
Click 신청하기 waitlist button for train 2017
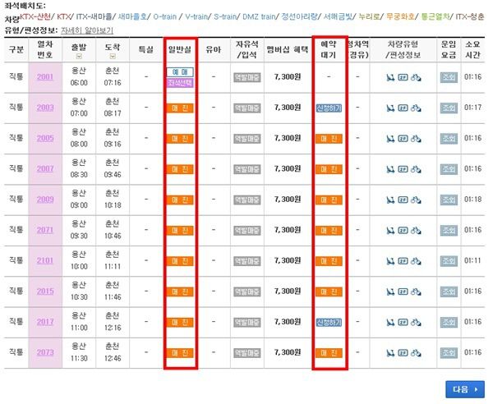[x=329, y=323]
